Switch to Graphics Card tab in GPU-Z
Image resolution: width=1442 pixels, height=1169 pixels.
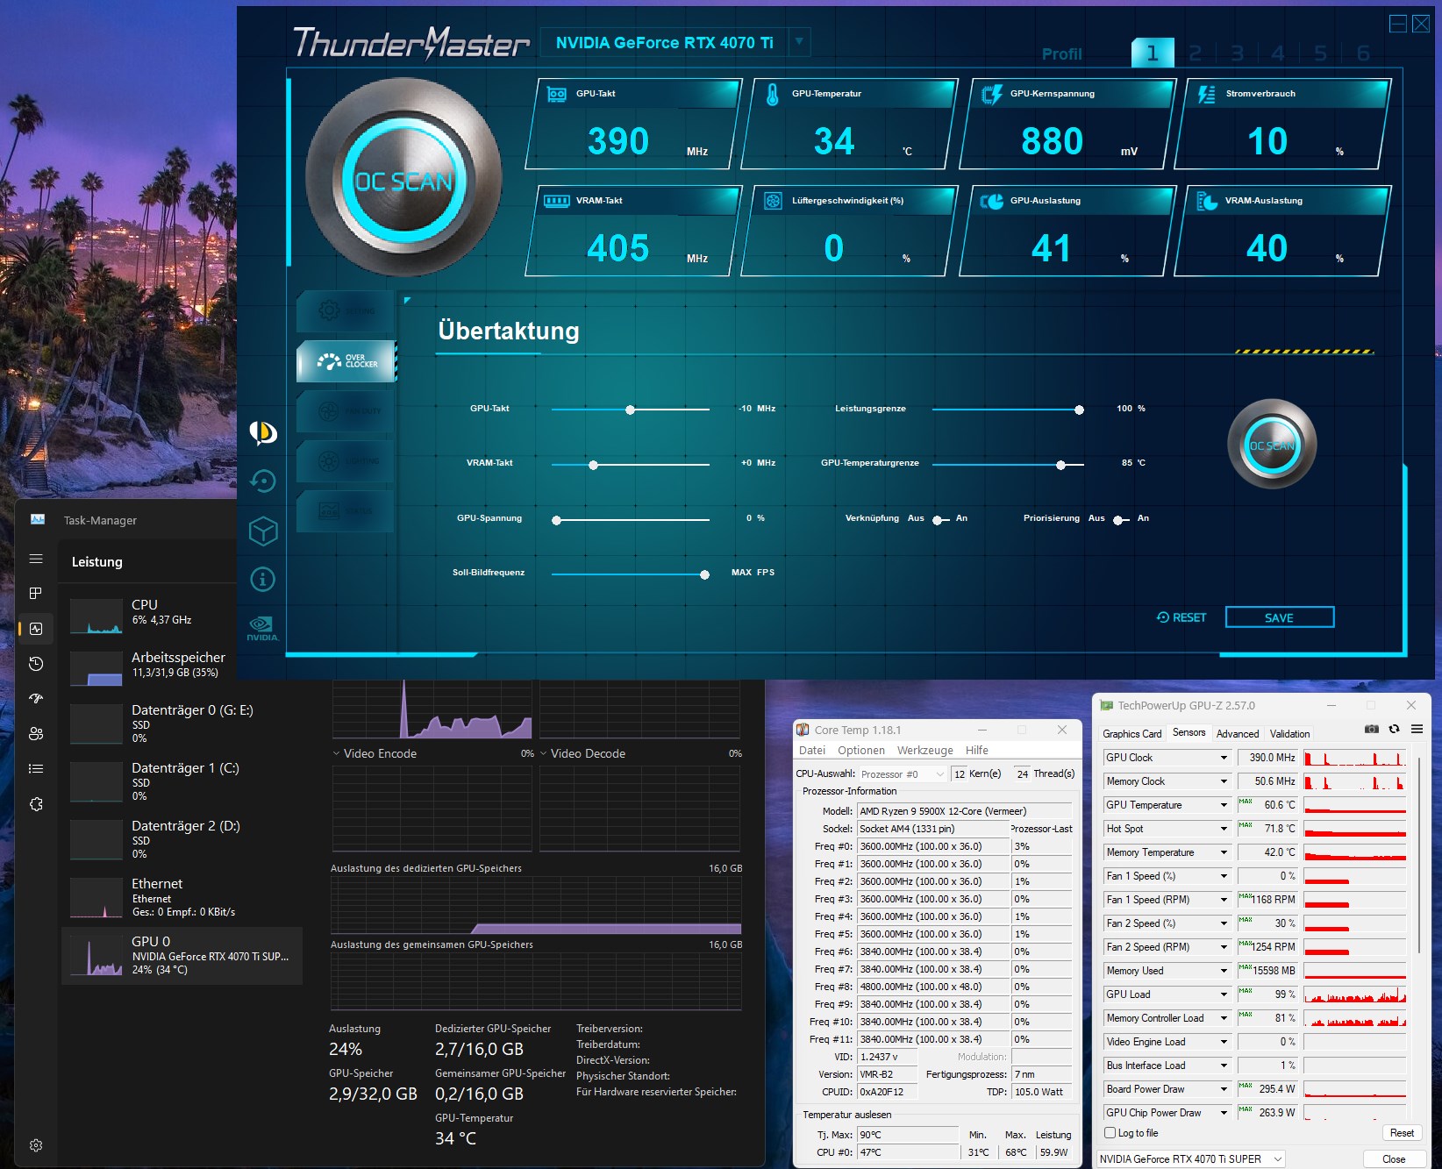tap(1132, 734)
